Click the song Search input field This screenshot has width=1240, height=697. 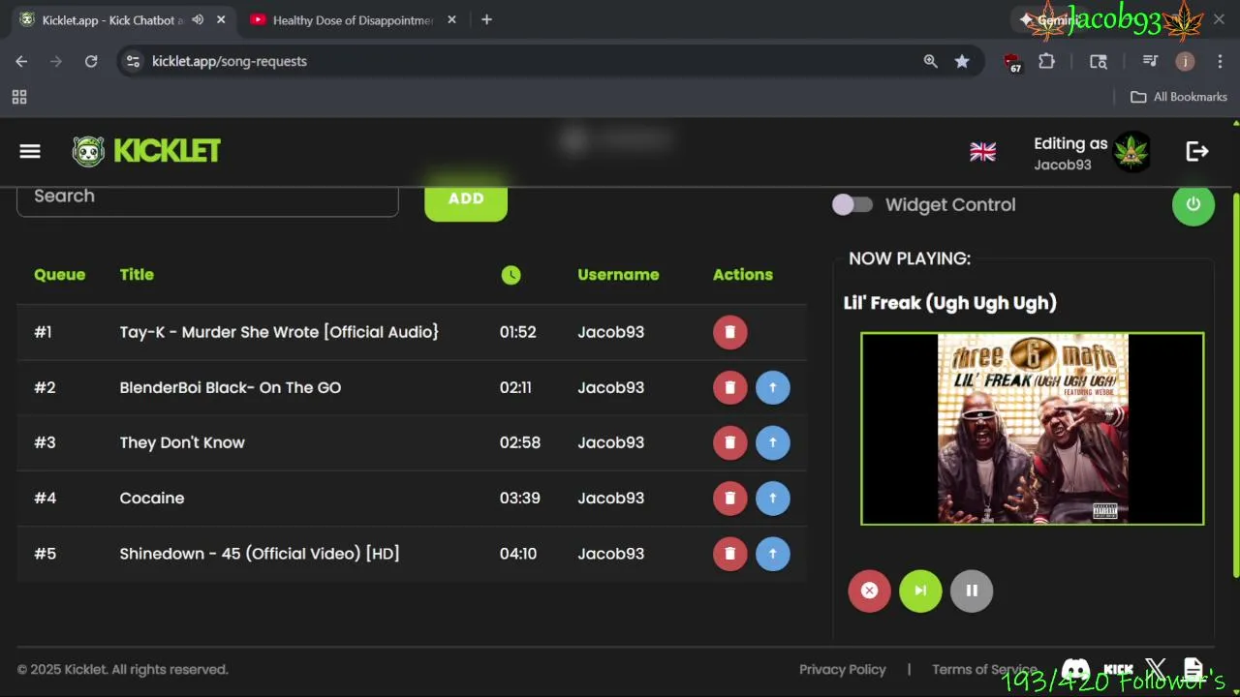(207, 197)
